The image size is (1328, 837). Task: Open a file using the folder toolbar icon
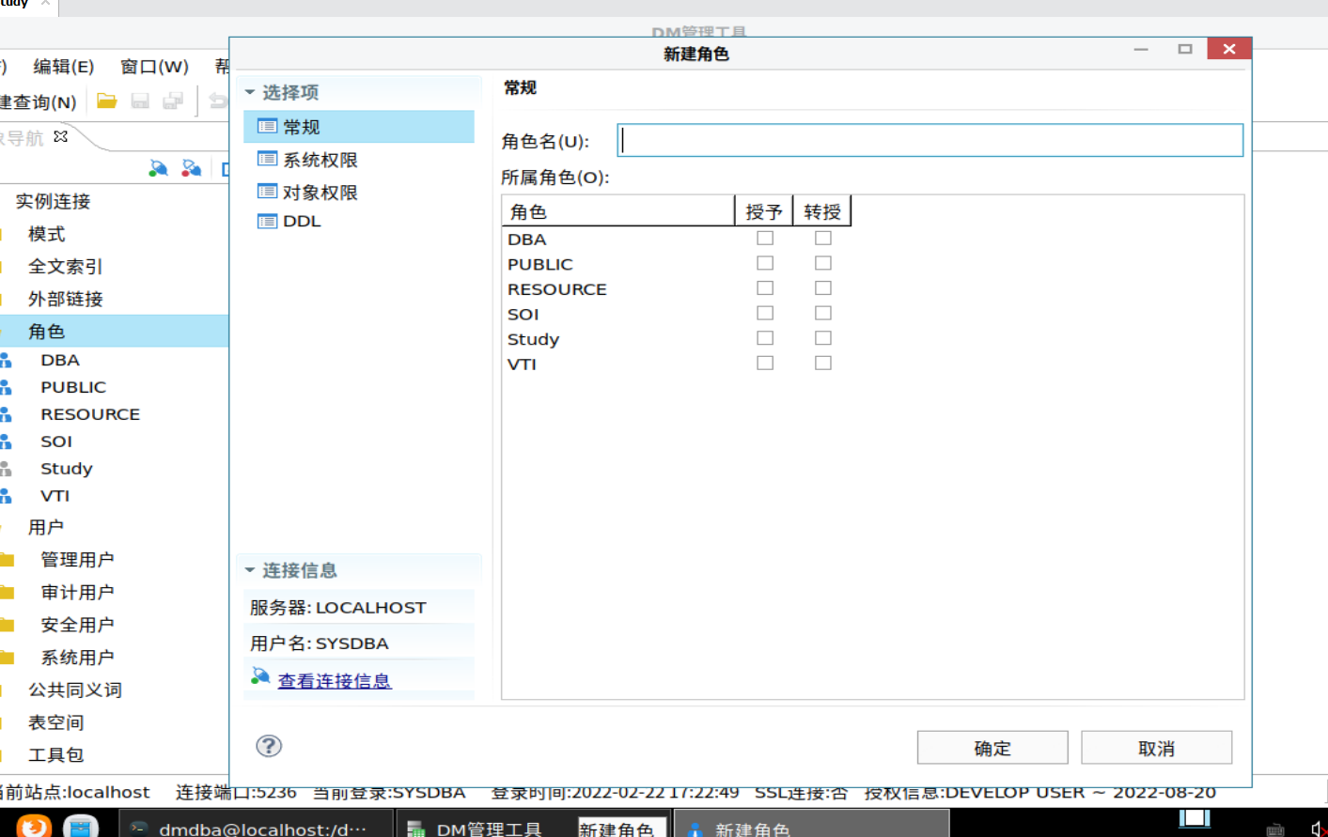(105, 100)
